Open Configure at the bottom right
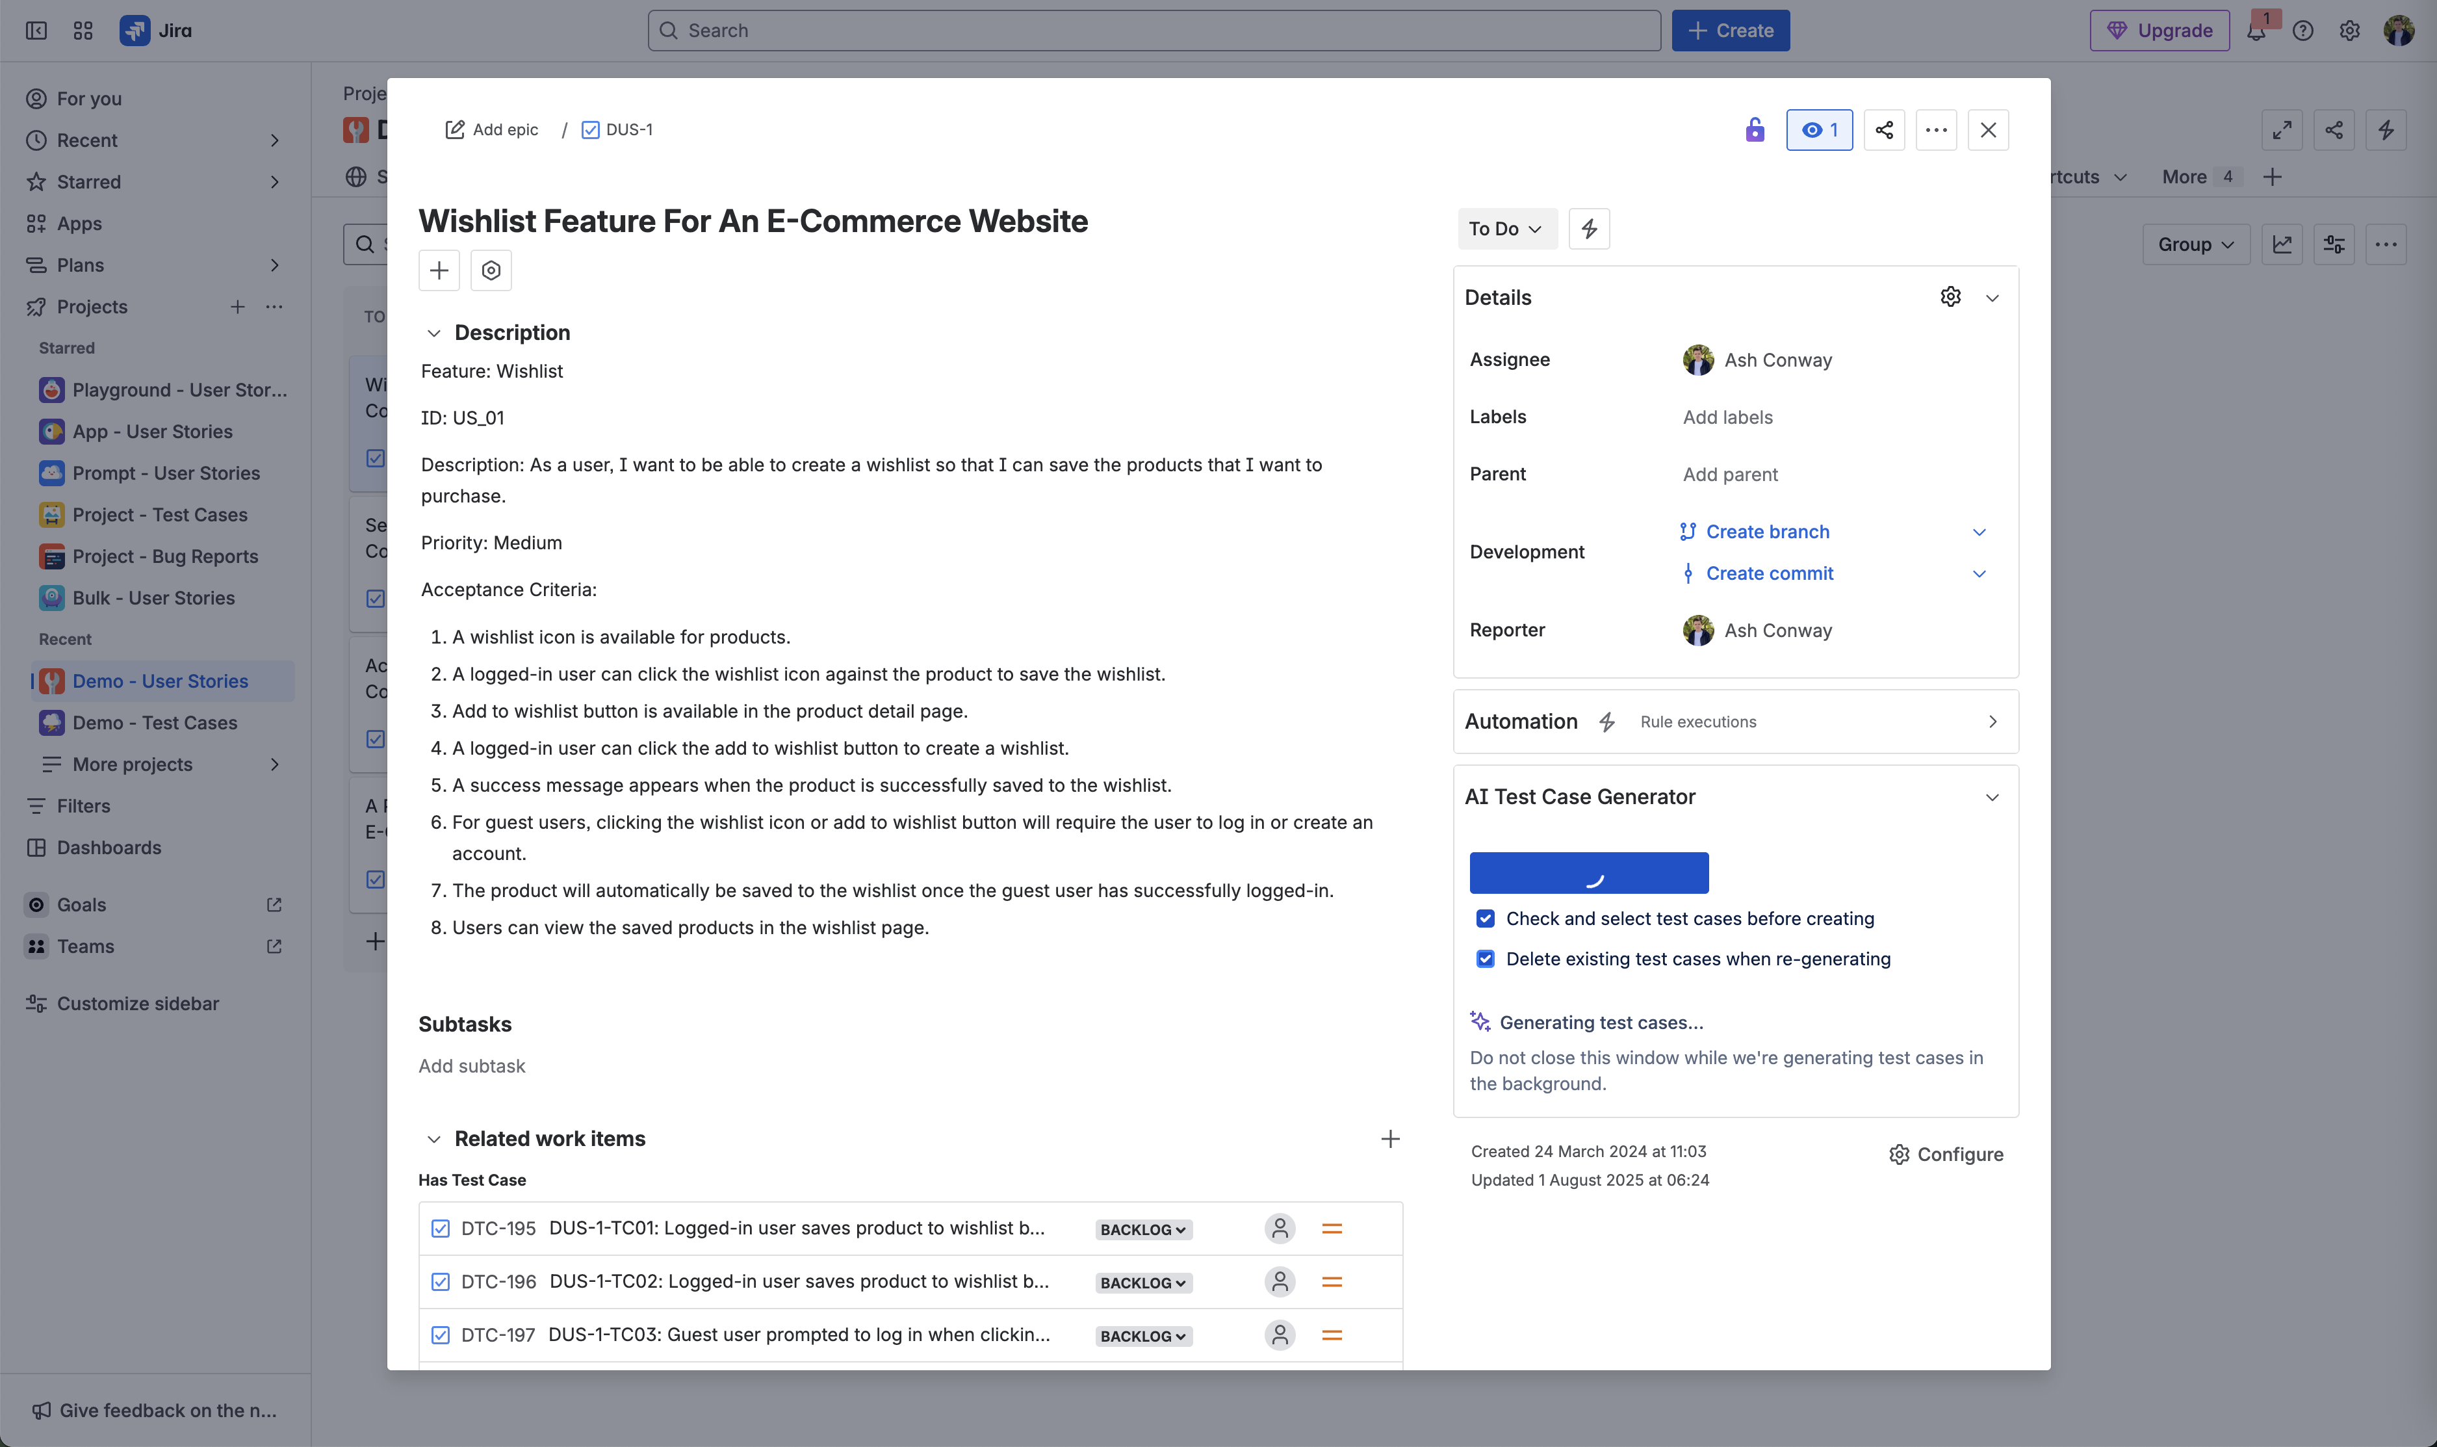 [x=1944, y=1153]
